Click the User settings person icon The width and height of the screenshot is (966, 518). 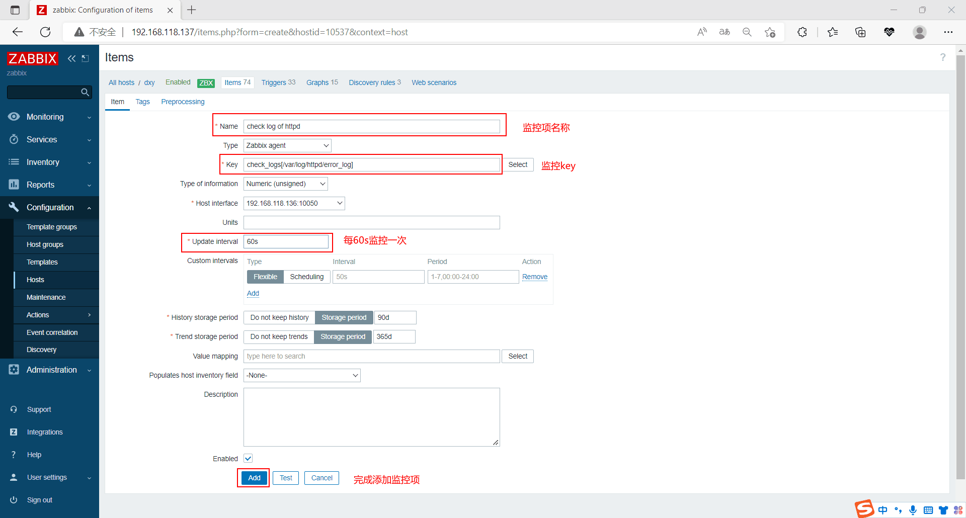[x=14, y=477]
